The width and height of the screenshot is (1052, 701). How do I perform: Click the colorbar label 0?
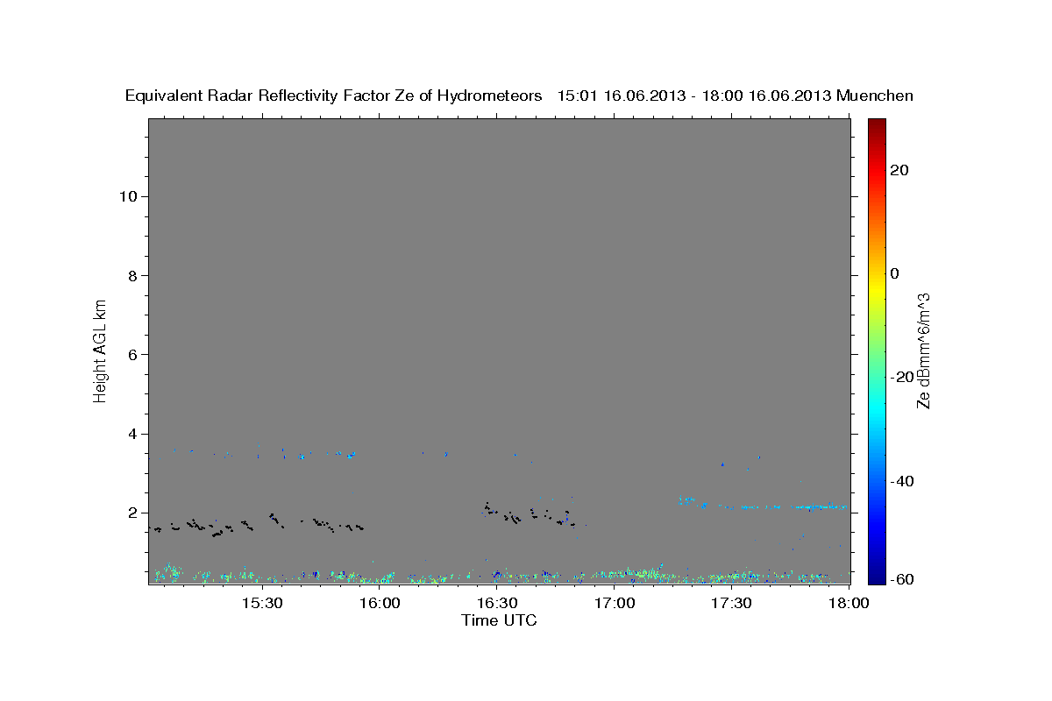pos(895,273)
